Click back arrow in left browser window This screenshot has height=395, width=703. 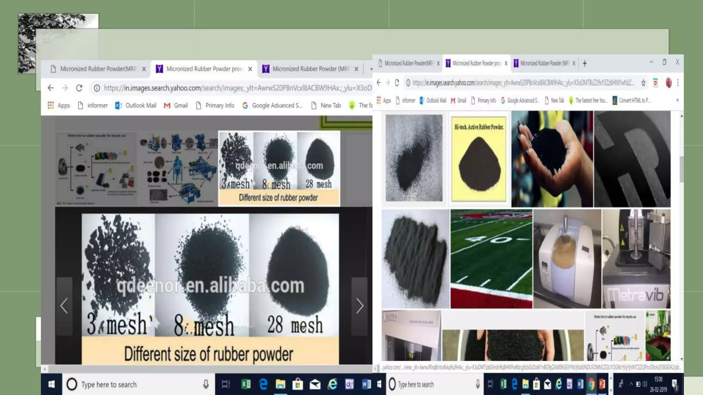pyautogui.click(x=51, y=88)
